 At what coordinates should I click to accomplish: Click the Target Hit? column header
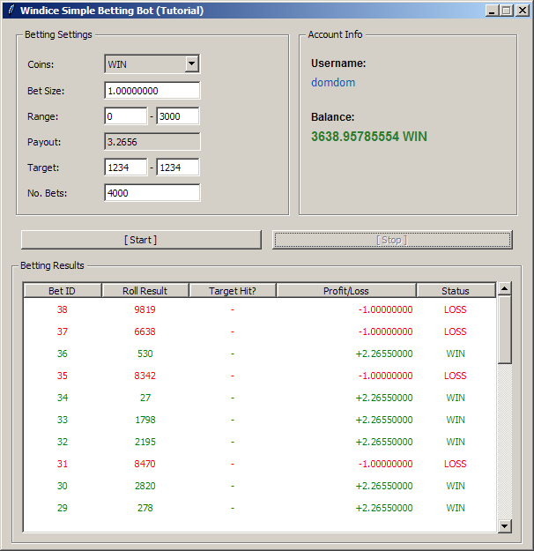click(233, 291)
